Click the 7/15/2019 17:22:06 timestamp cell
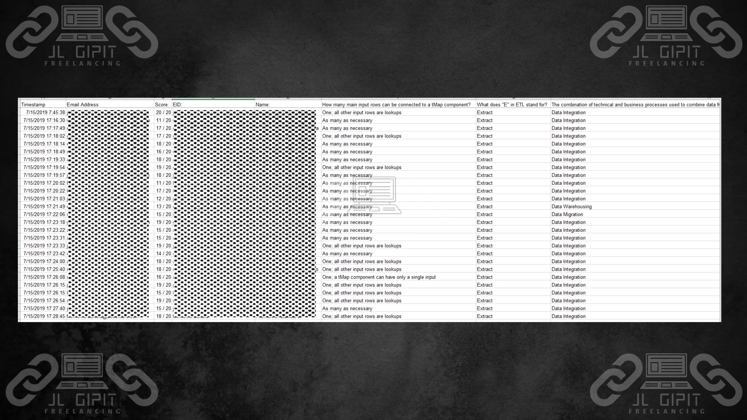This screenshot has height=420, width=747. [44, 214]
